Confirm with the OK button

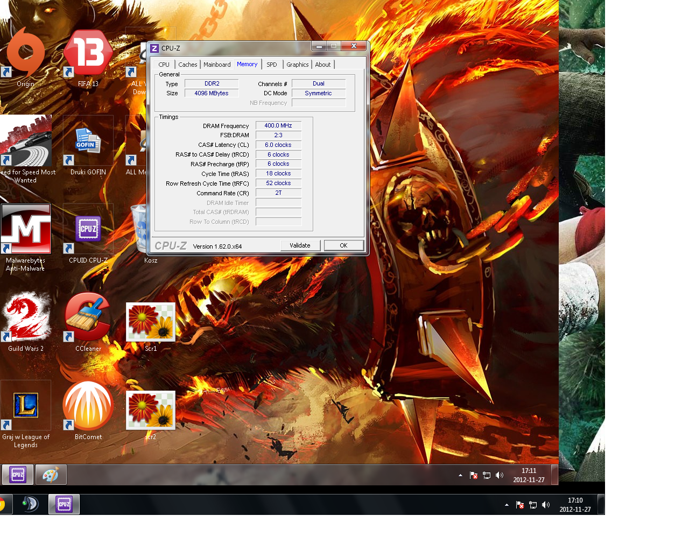pos(343,245)
